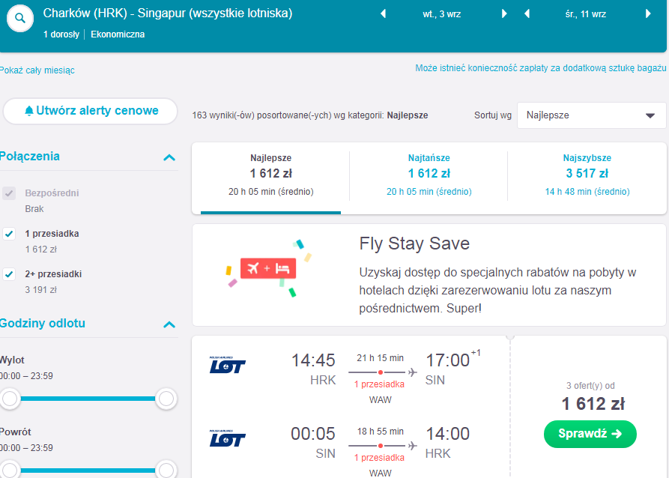This screenshot has height=478, width=669.
Task: Open the Sortuj wg Najlepsze dropdown
Action: 591,115
